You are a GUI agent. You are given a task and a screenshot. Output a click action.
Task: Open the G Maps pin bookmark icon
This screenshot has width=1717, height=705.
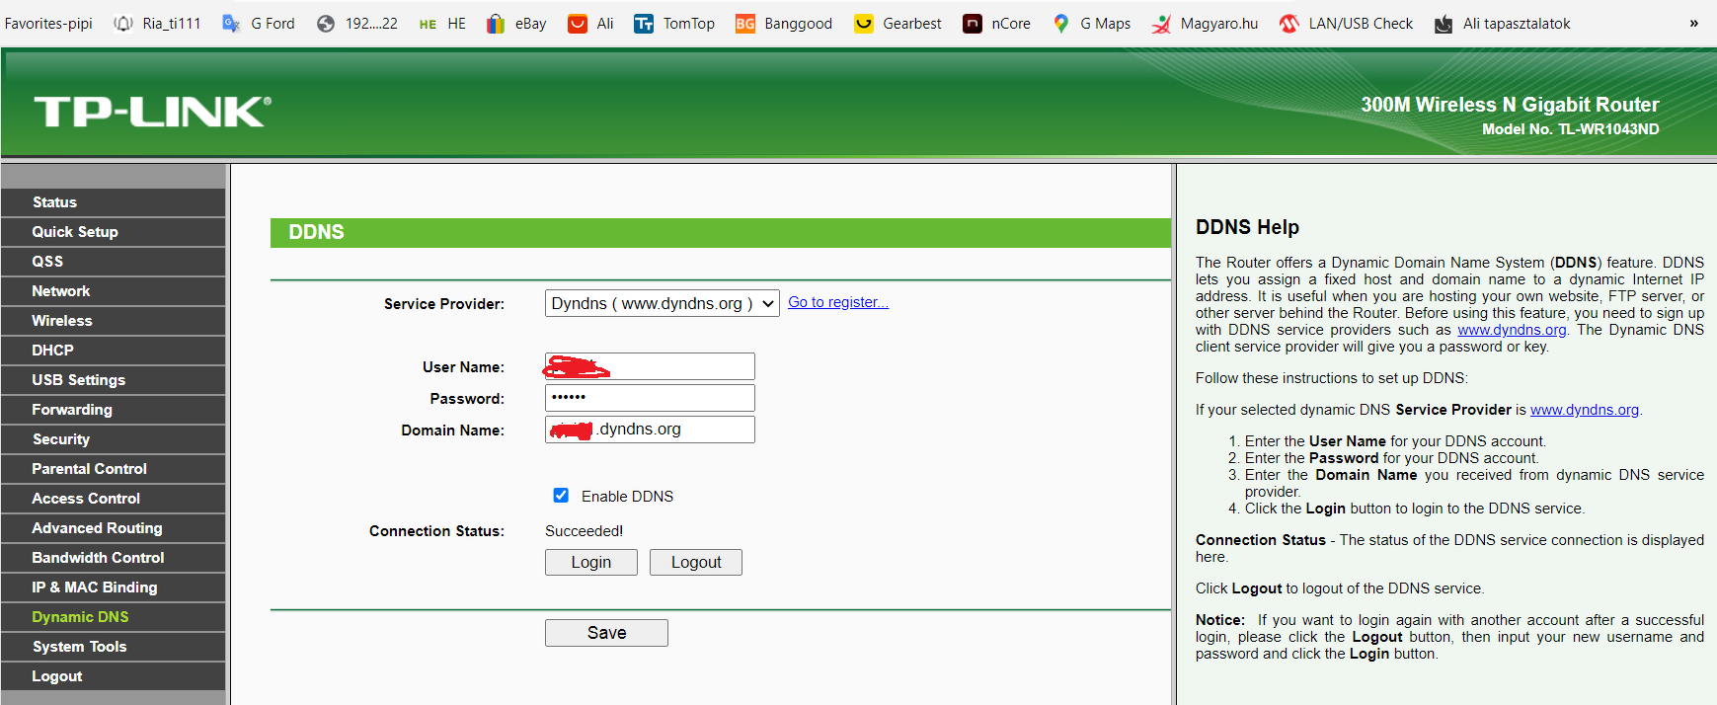pos(1061,24)
